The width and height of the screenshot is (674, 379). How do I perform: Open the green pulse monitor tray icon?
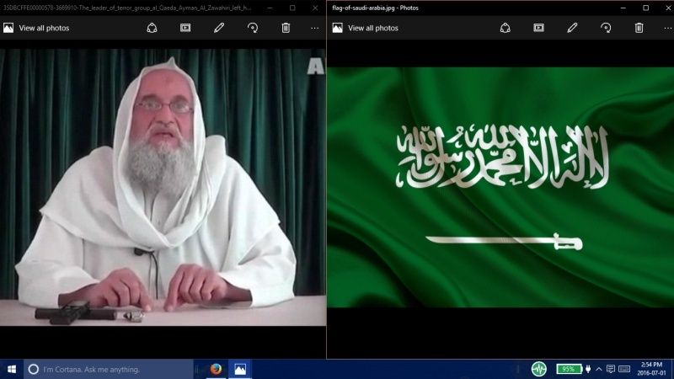538,369
